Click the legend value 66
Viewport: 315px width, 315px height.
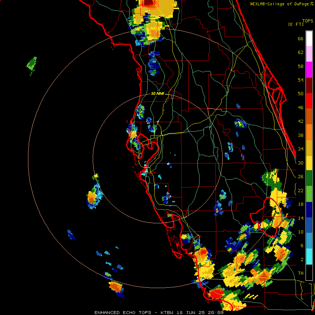pyautogui.click(x=301, y=38)
